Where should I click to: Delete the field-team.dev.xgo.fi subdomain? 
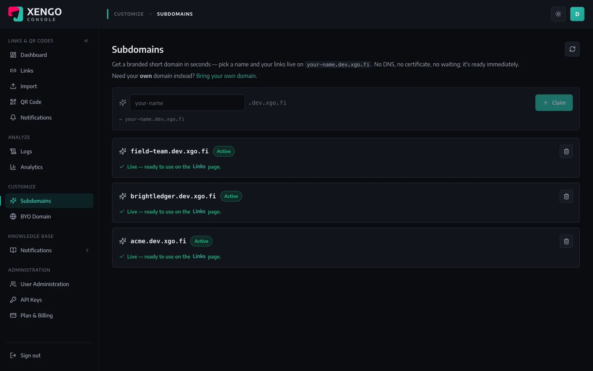566,151
